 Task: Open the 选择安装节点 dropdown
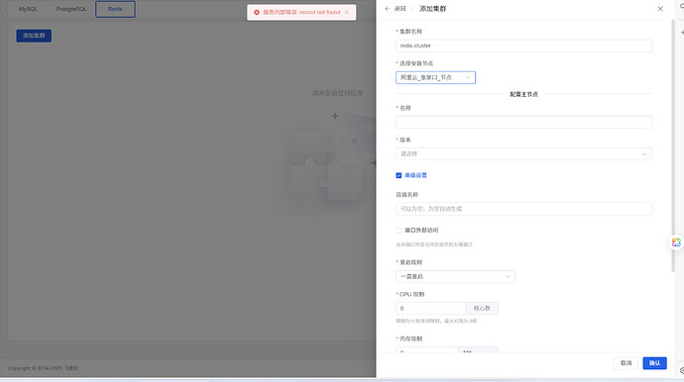tap(435, 77)
